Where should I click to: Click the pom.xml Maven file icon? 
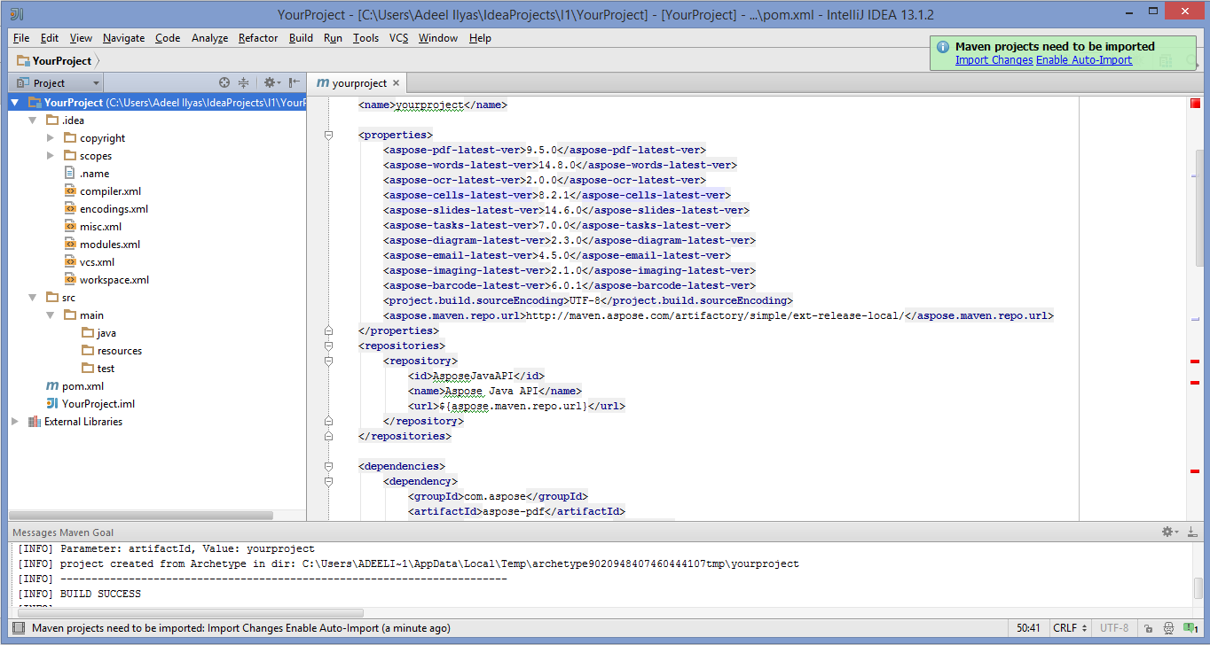(51, 386)
